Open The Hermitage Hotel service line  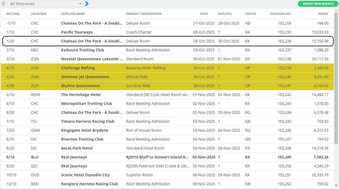(81, 95)
